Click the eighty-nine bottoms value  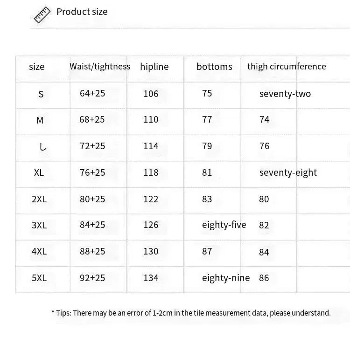(x=226, y=278)
